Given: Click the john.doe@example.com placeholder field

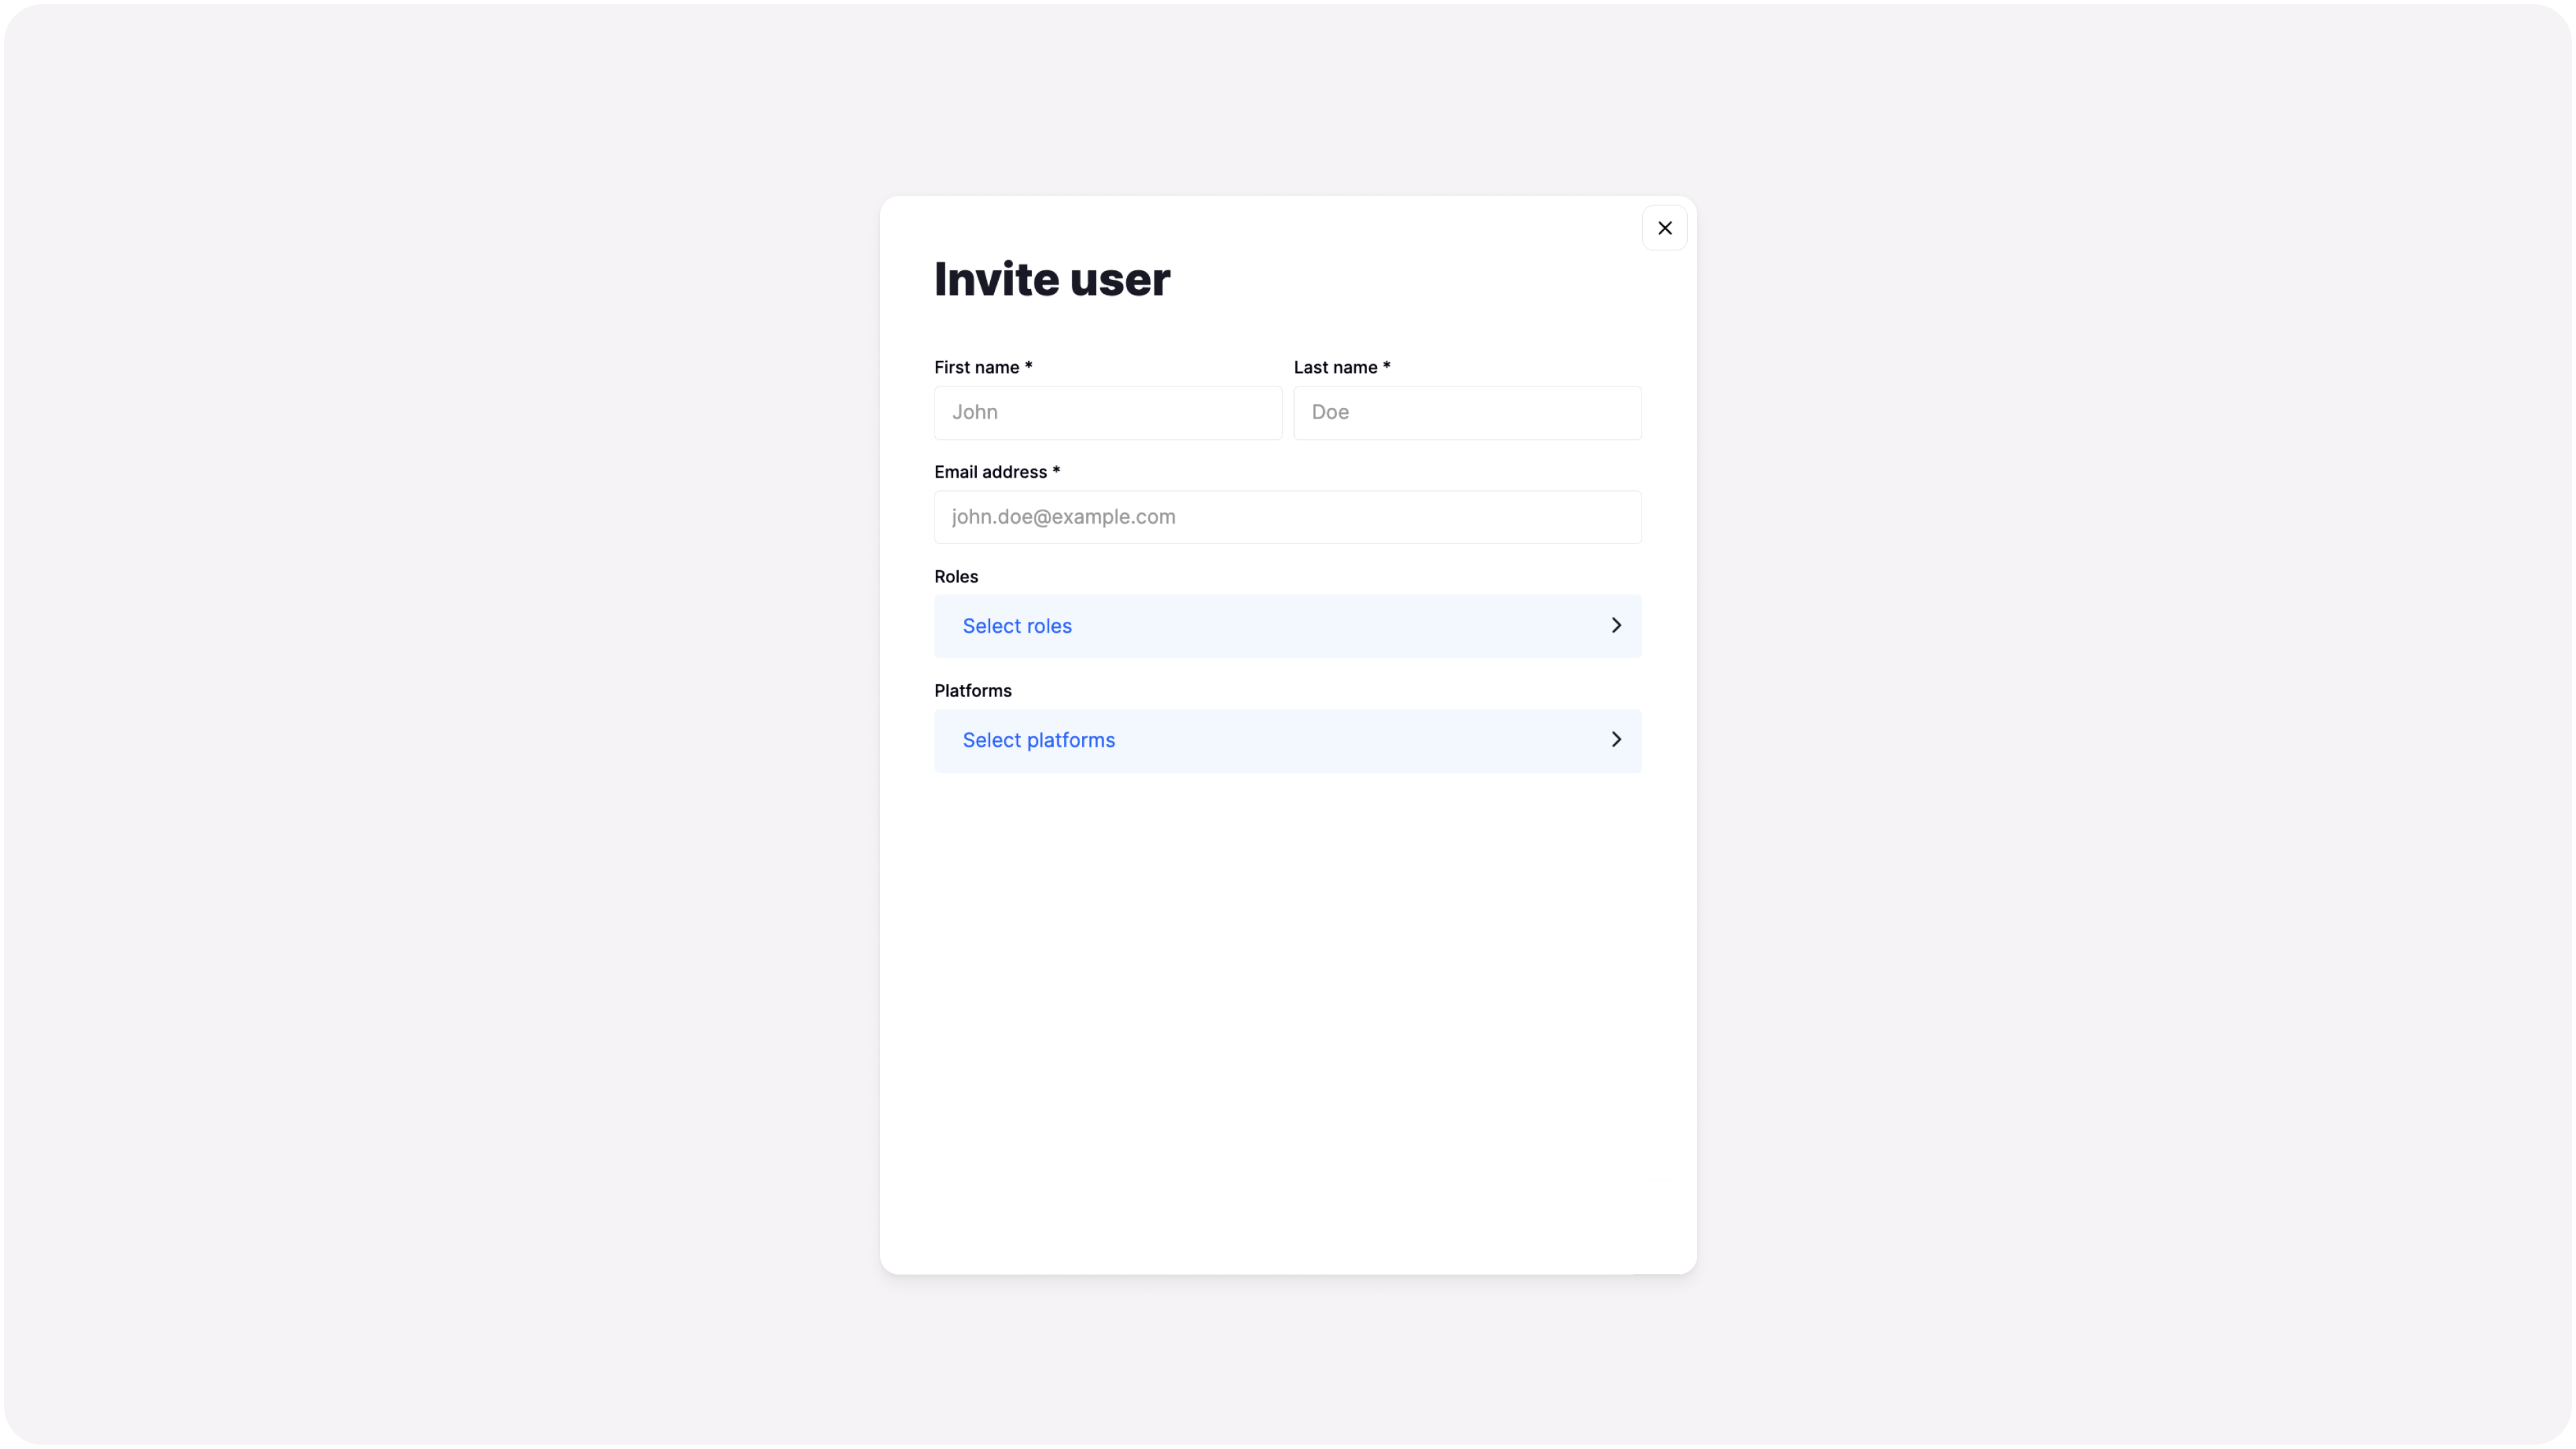Looking at the screenshot, I should pos(1287,517).
